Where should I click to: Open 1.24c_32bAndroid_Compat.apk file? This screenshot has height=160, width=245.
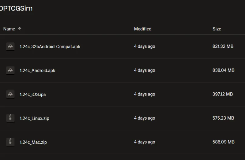coord(50,47)
